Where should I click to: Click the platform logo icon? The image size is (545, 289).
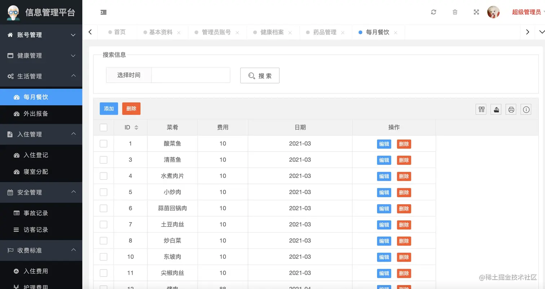click(14, 13)
